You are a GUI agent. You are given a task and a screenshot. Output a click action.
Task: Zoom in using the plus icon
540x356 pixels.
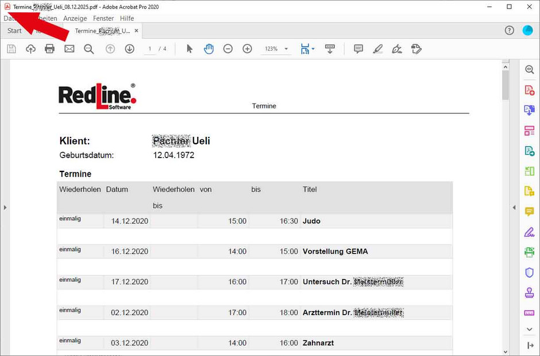pos(247,49)
